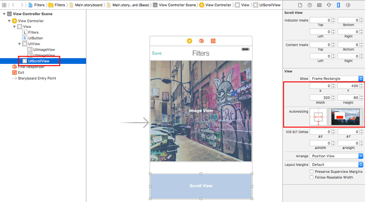365x202 pixels.
Task: Enable Preserve Superview Margins
Action: tap(311, 172)
